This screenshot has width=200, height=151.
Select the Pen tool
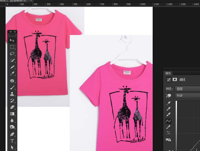point(12,134)
